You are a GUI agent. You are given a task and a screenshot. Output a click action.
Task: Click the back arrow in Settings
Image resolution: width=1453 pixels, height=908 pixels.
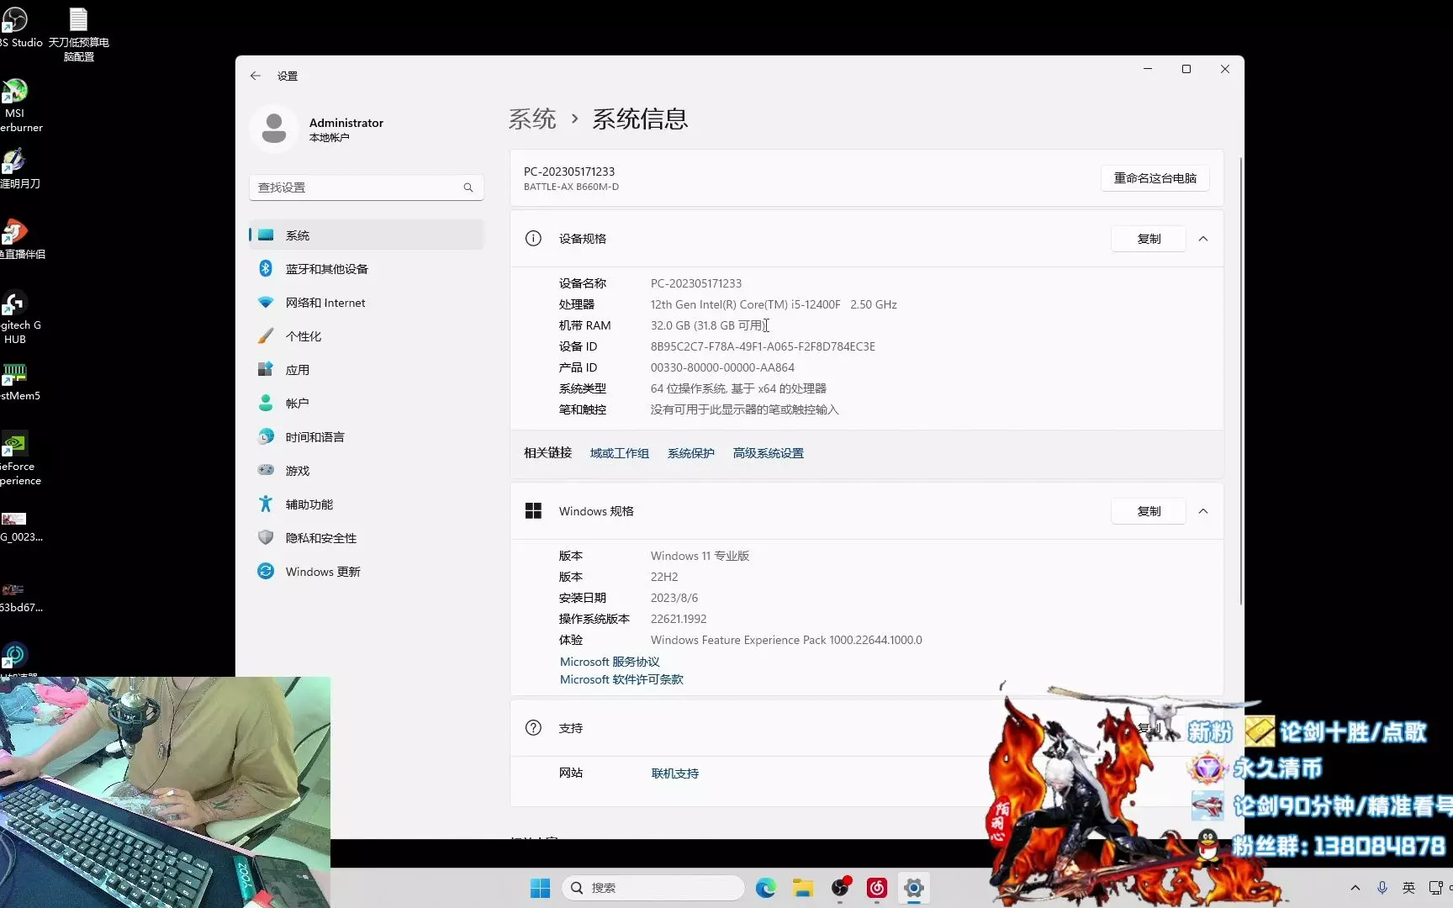click(x=256, y=76)
